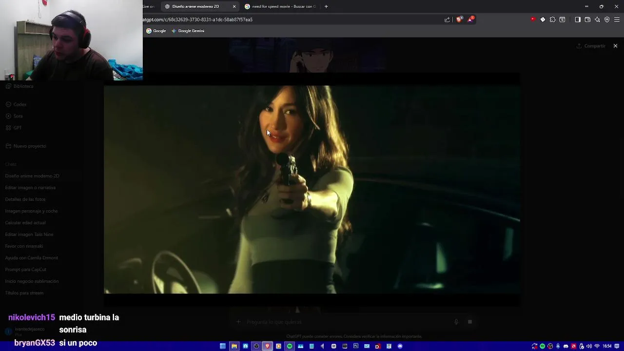
Task: Open chat Favor con rinamaki
Action: [24, 246]
